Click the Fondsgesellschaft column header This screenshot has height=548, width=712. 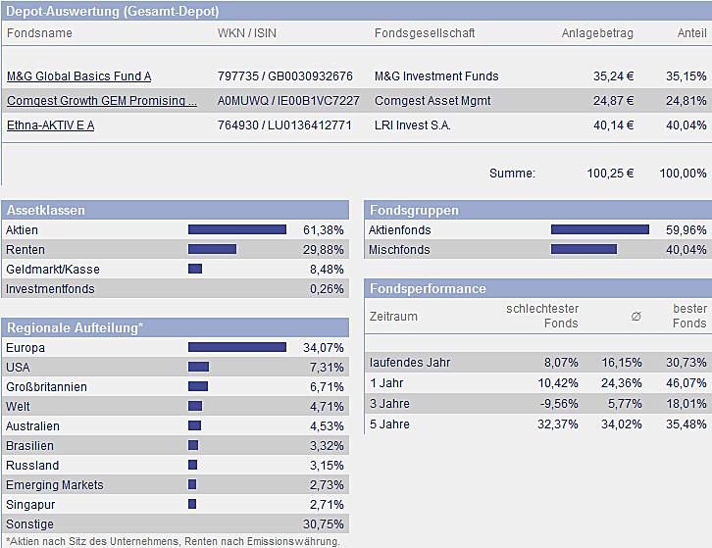click(425, 33)
